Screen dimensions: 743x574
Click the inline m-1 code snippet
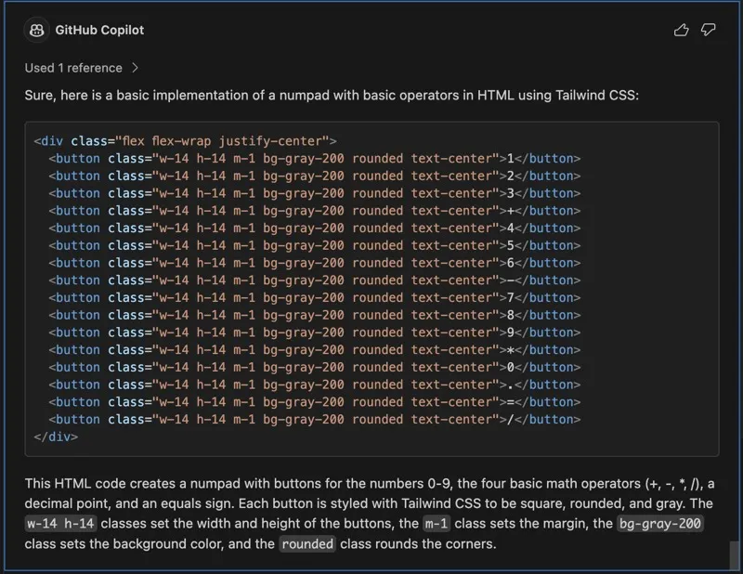click(437, 524)
